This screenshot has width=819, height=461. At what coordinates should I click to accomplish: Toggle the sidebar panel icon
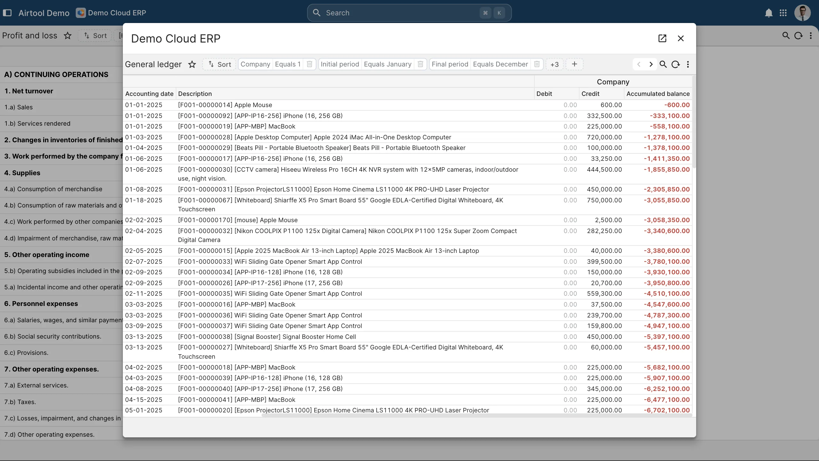[7, 13]
